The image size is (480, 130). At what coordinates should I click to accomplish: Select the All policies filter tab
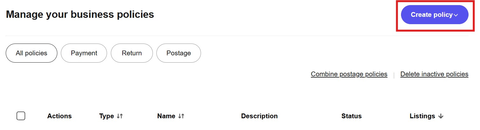(32, 53)
